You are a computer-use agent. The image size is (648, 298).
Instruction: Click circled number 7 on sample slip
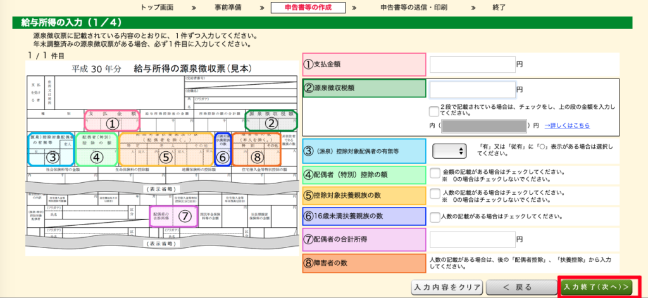tap(184, 216)
